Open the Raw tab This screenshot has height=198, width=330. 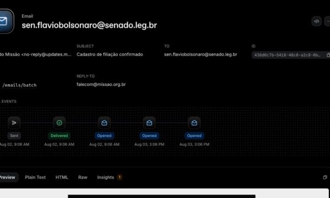[82, 177]
